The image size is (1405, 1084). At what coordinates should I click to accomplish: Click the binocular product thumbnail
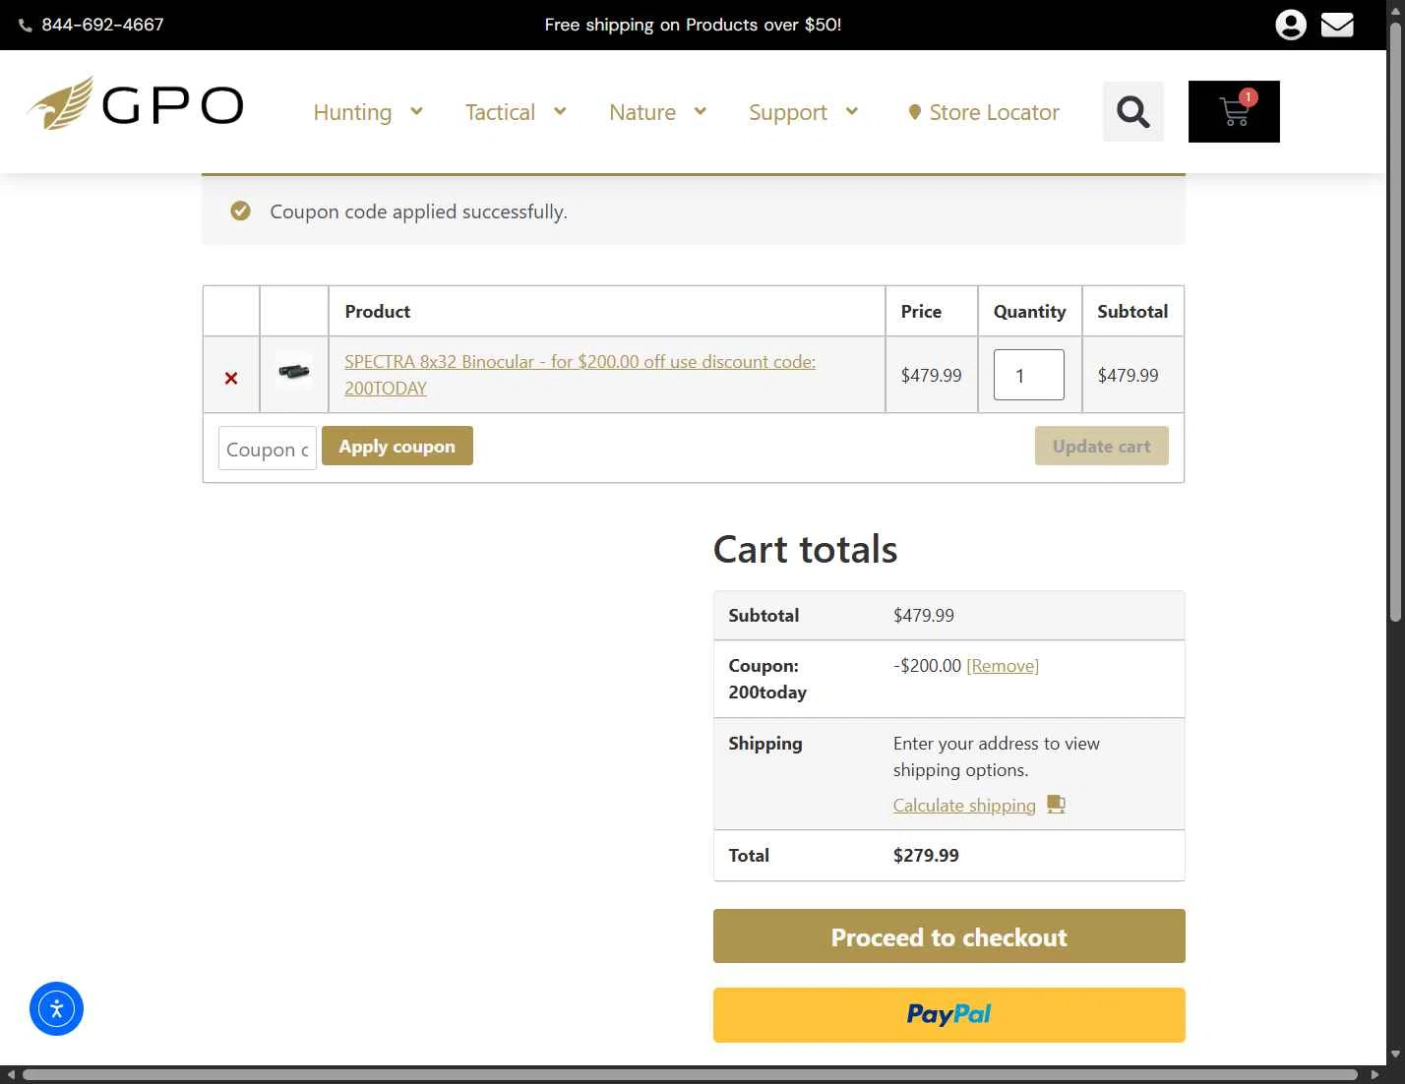tap(294, 372)
